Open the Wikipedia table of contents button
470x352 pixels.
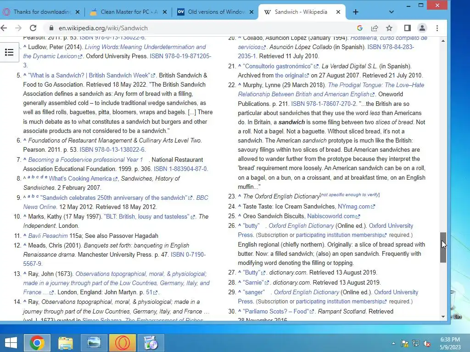pos(9,52)
